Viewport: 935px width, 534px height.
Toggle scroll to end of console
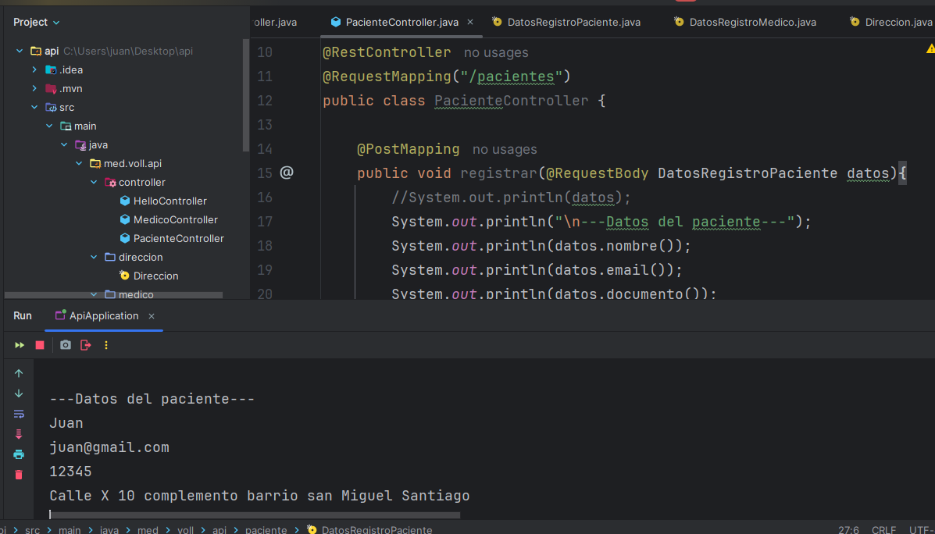coord(19,434)
